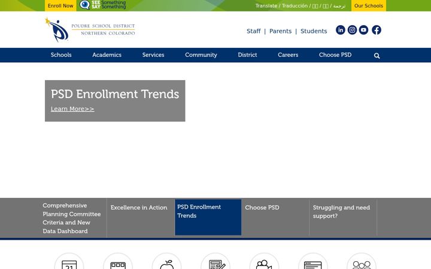Click the Enroll Now button
Viewport: 431px width, 269px height.
[60, 5]
